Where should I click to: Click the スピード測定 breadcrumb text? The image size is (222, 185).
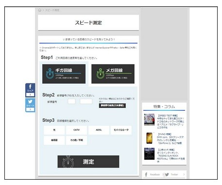click(52, 10)
